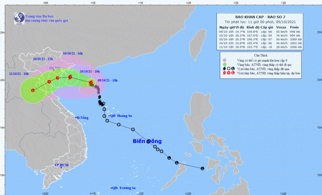Click the easternmost black L marker near the Philippines
The width and height of the screenshot is (322, 195).
pos(202,168)
